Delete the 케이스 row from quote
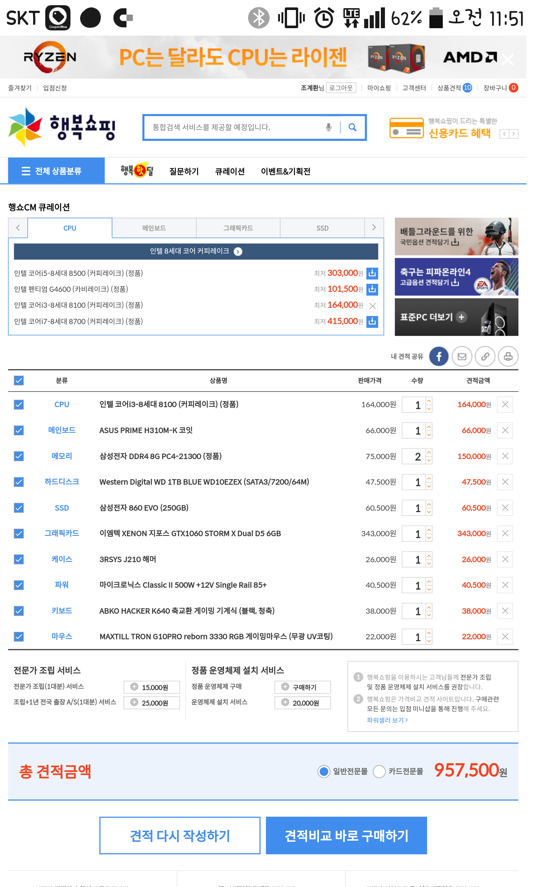The width and height of the screenshot is (534, 887). pyautogui.click(x=505, y=559)
